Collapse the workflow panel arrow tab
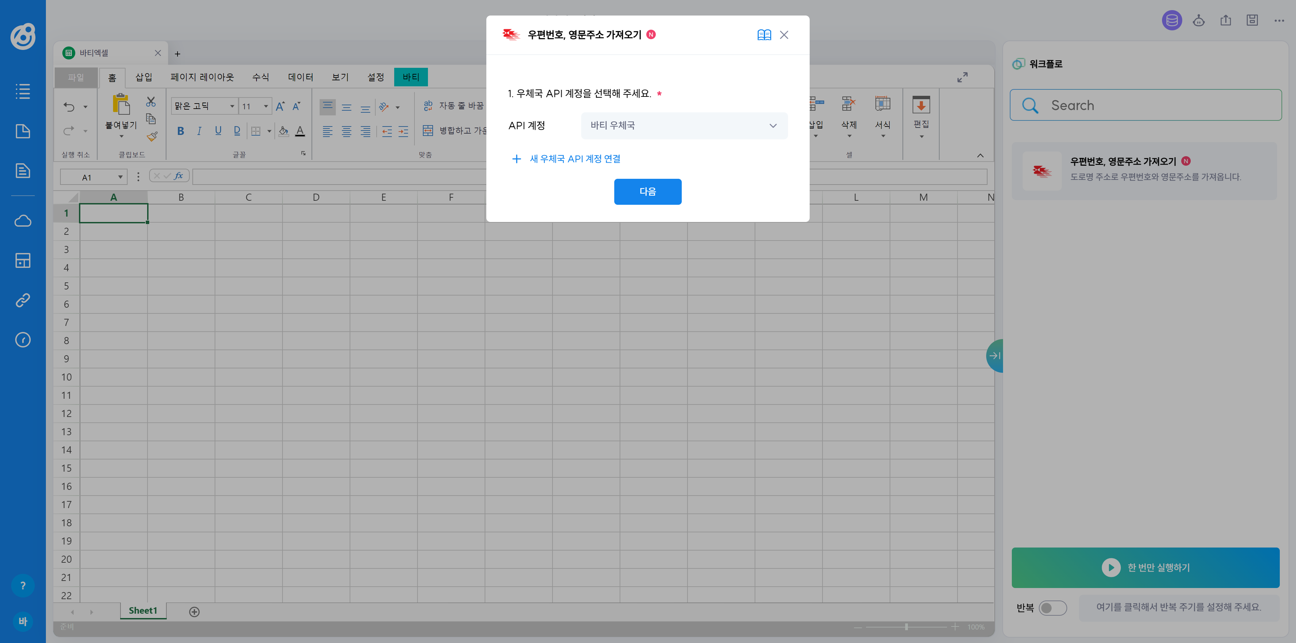 [x=995, y=356]
